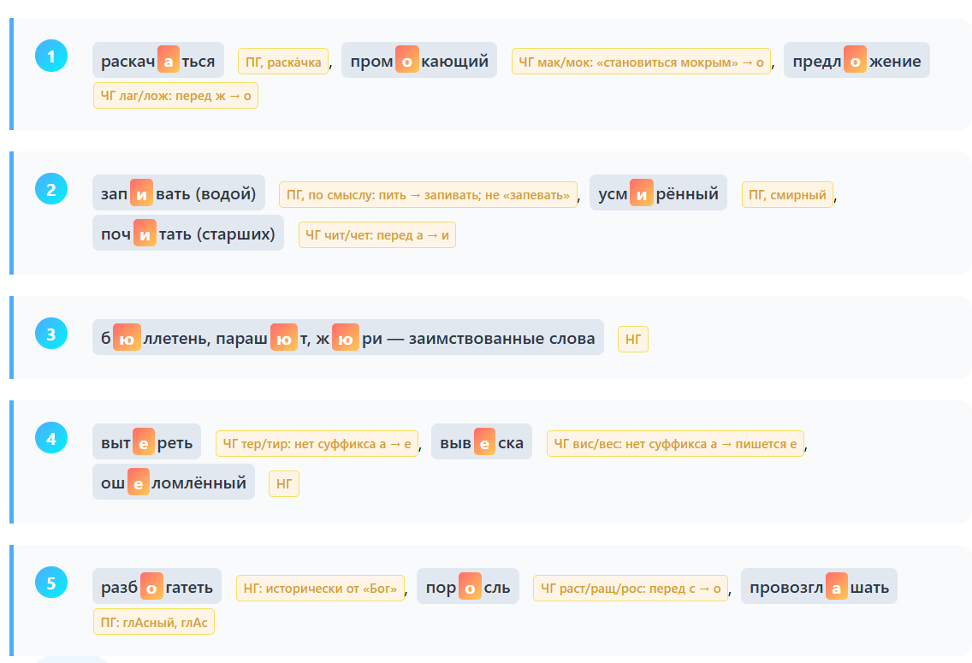The height and width of the screenshot is (663, 972).
Task: Select the word chip промокающий
Action: 419,60
